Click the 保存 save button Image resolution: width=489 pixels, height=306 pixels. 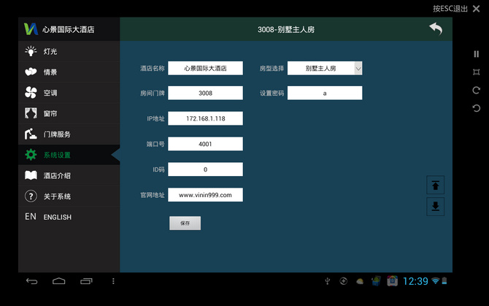coord(185,223)
